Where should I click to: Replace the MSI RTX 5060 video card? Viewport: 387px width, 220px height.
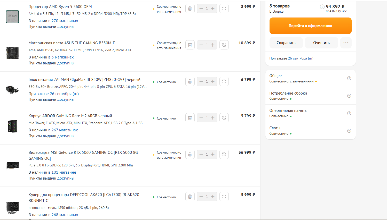[224, 154]
